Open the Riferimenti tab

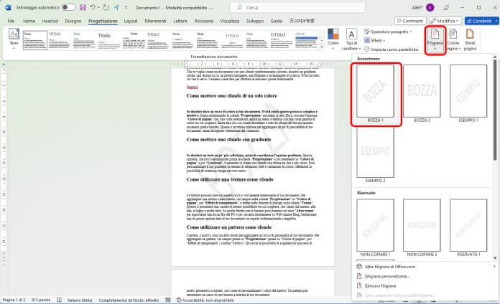pos(155,21)
